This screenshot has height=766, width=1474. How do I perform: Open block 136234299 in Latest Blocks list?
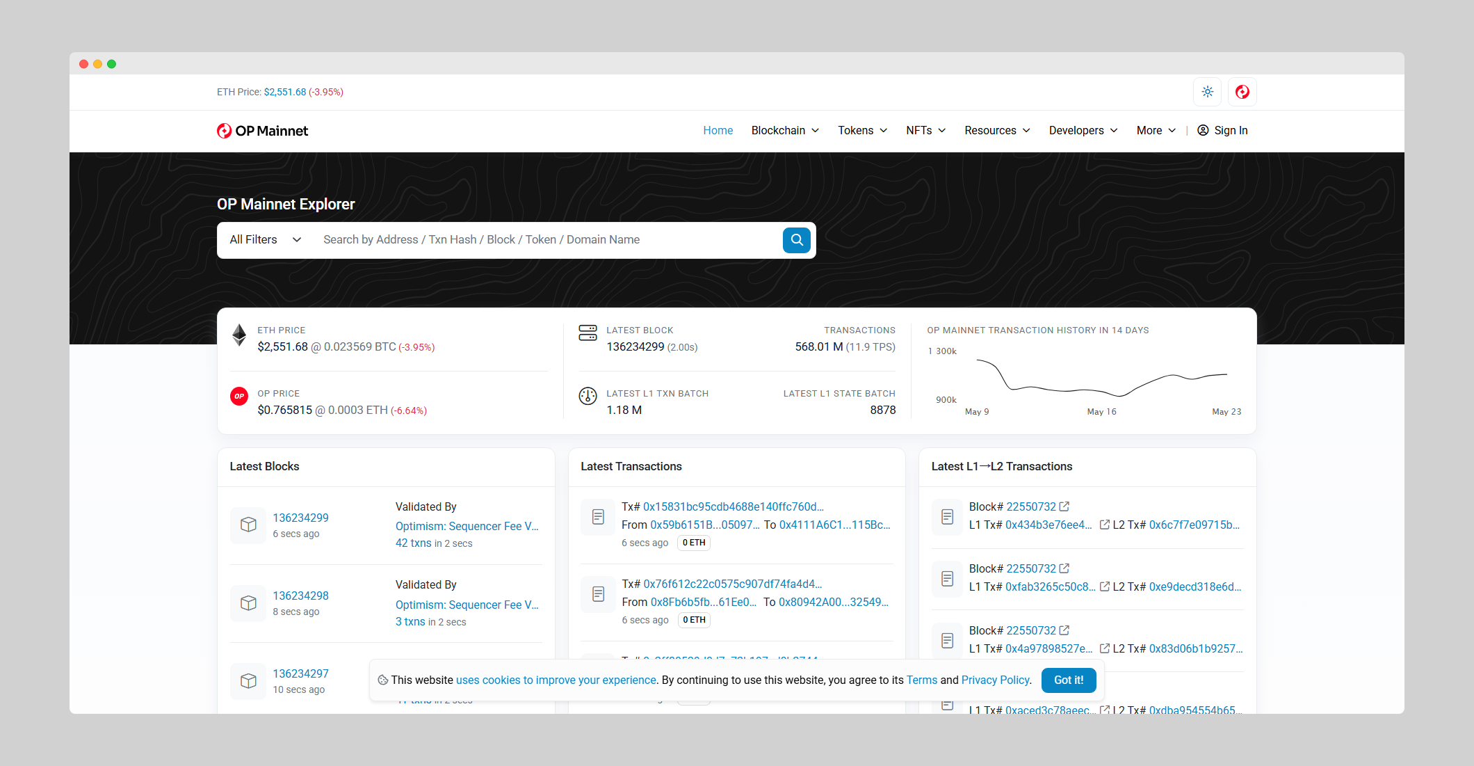[x=300, y=518]
